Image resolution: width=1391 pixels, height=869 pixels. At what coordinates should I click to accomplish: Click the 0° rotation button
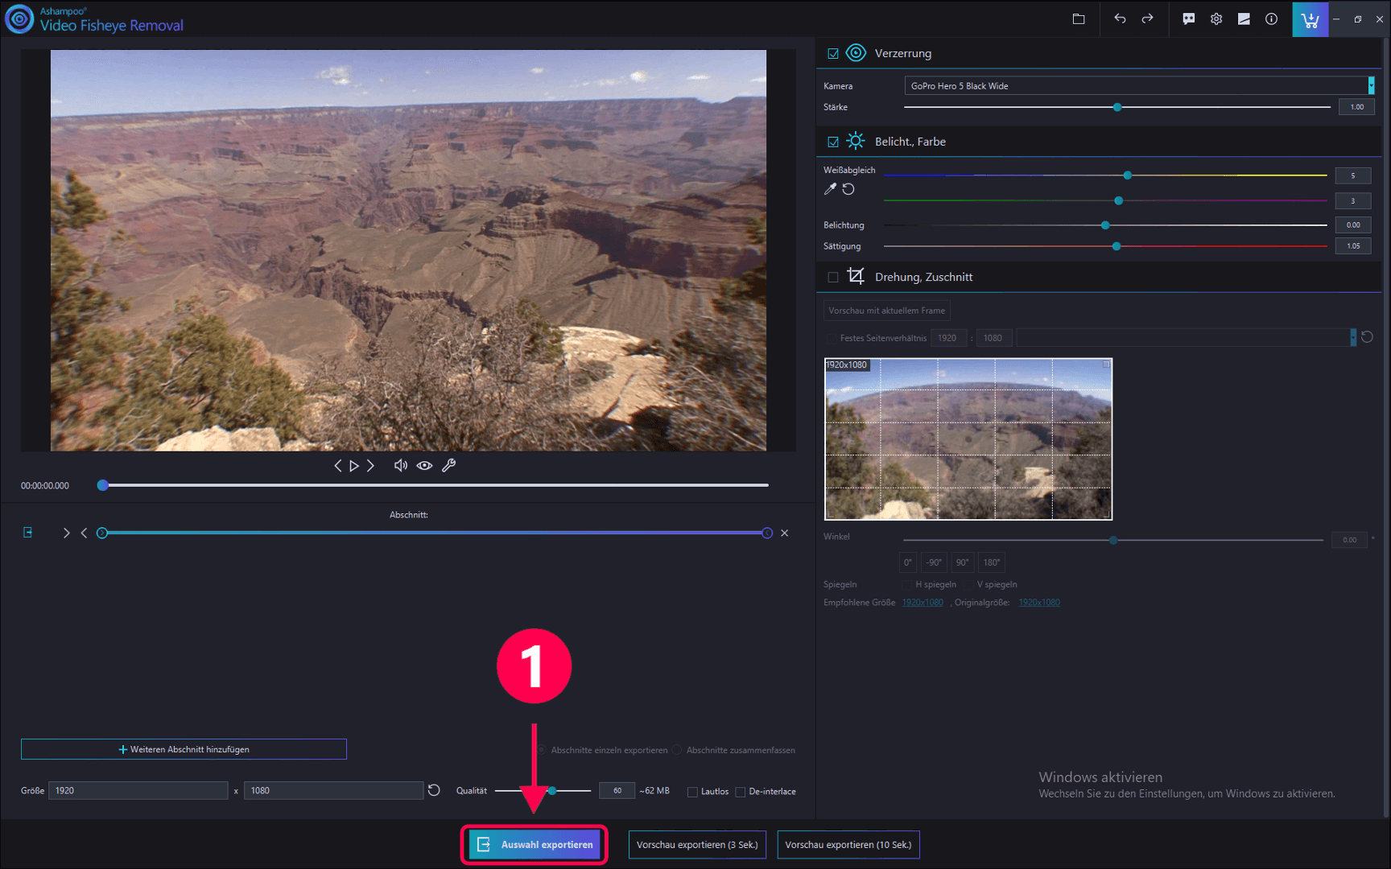point(908,562)
